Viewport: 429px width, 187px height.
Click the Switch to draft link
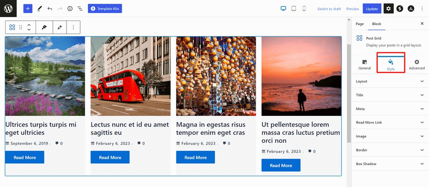point(329,9)
